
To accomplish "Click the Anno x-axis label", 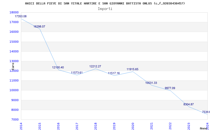I will (x=203, y=128).
